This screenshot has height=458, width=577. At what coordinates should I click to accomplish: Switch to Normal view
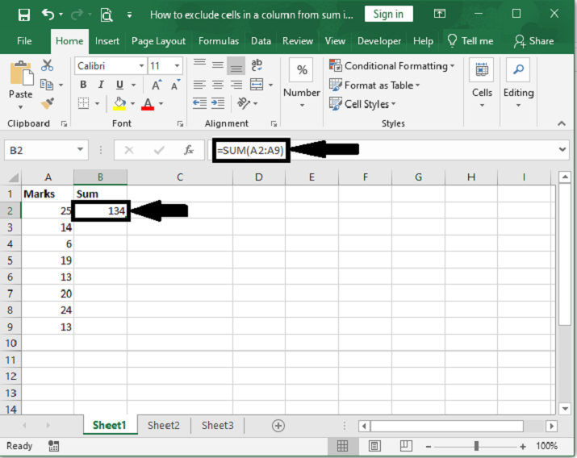pyautogui.click(x=343, y=446)
